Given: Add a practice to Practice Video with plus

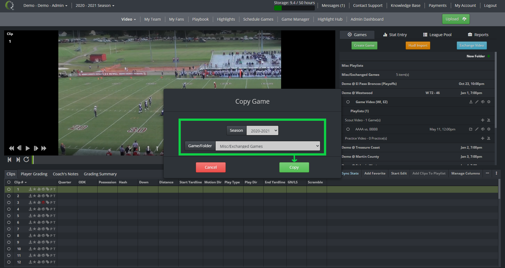Looking at the screenshot, I should pyautogui.click(x=483, y=138).
